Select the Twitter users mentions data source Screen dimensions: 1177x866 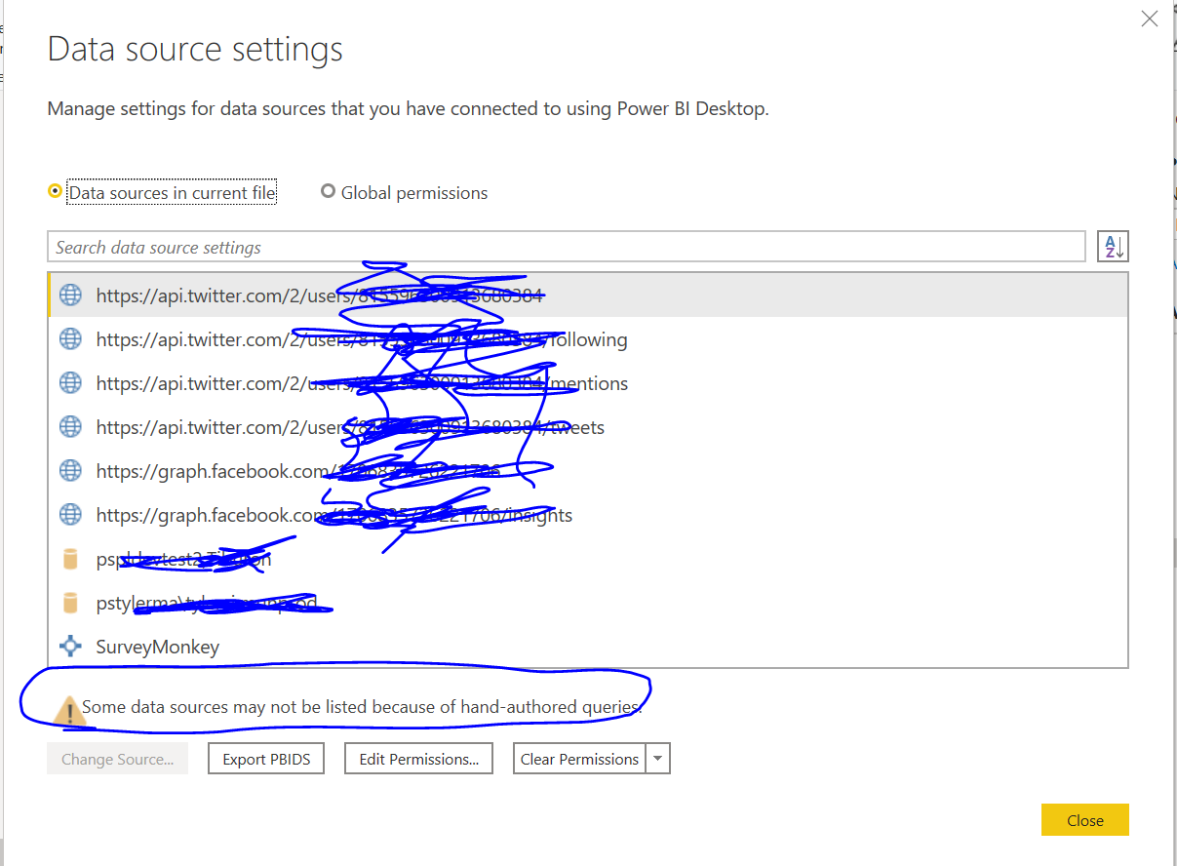pyautogui.click(x=588, y=383)
